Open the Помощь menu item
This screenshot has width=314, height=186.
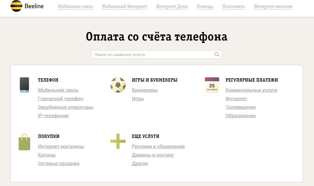[205, 6]
